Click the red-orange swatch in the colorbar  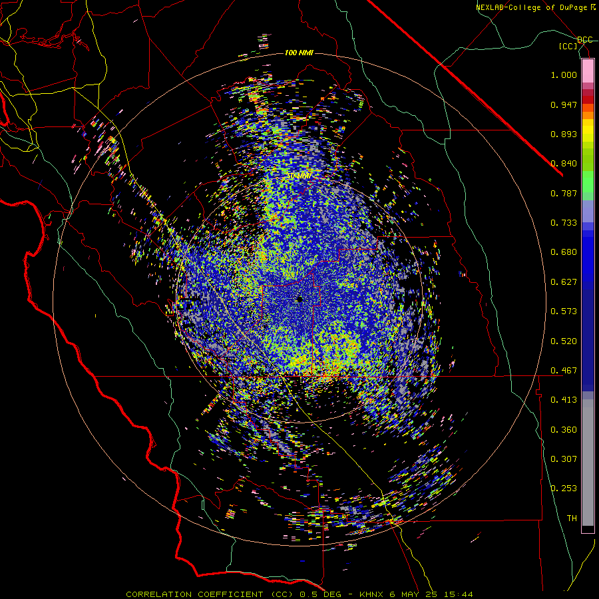click(x=588, y=107)
